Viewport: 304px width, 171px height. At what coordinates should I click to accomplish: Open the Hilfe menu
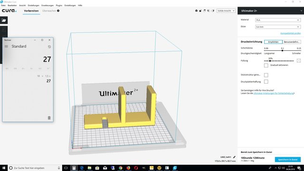click(80, 5)
